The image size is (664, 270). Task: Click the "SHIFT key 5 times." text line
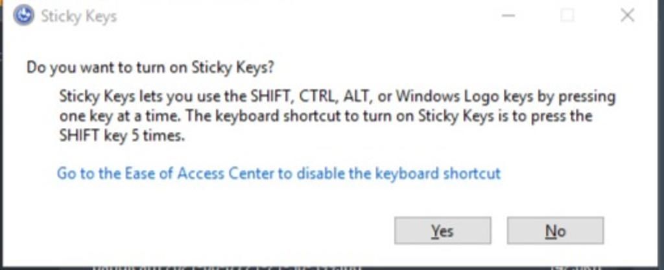[x=122, y=137]
